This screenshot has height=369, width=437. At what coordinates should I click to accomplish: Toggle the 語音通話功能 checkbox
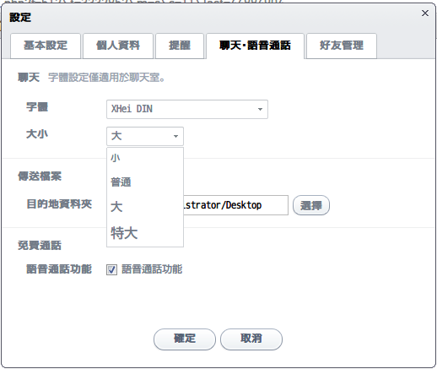[x=111, y=269]
